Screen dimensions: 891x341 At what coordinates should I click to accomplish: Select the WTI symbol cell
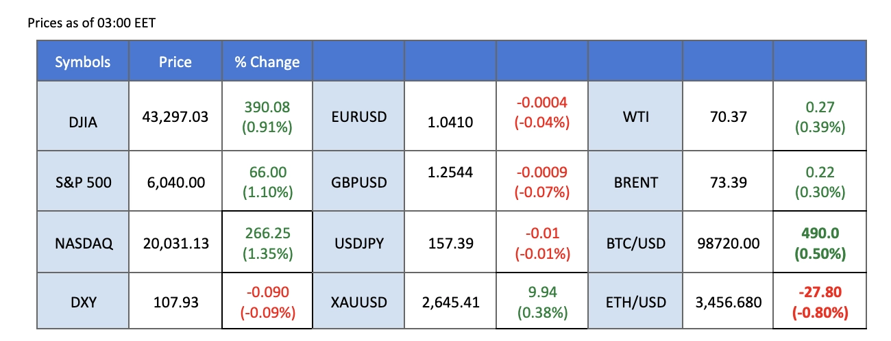(635, 117)
